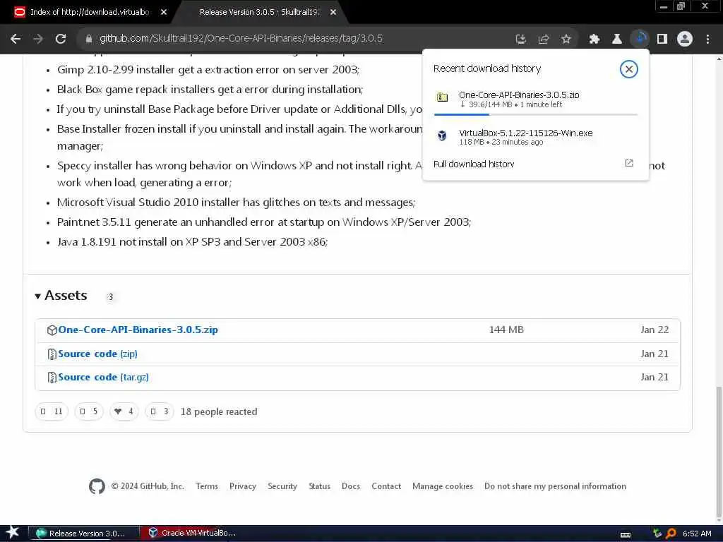
Task: Open the profile avatar menu
Action: (x=685, y=40)
